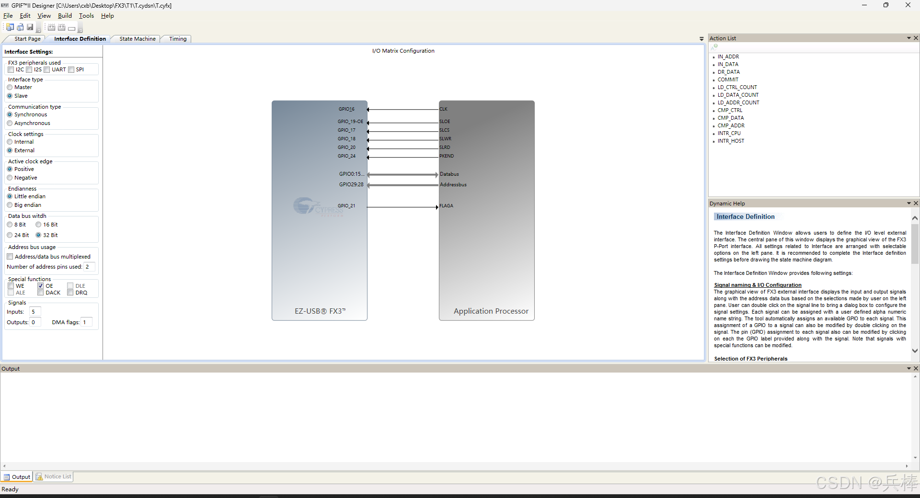
Task: Open the Output panel options arrow
Action: pyautogui.click(x=908, y=368)
